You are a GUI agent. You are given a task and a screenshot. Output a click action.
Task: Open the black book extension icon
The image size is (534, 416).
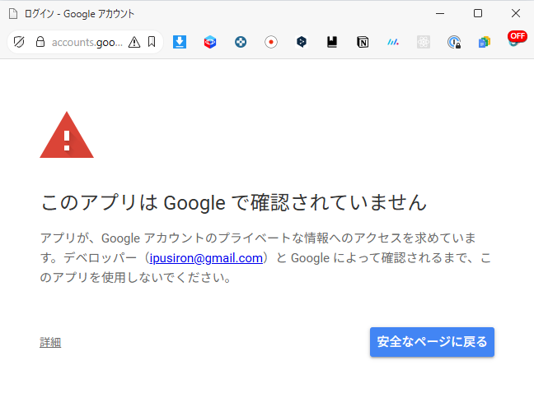(x=332, y=42)
